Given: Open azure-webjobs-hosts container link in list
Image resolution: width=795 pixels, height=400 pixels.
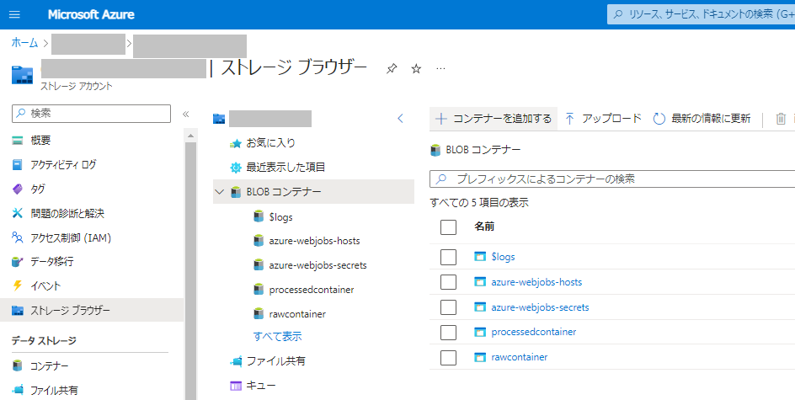Looking at the screenshot, I should pos(536,282).
